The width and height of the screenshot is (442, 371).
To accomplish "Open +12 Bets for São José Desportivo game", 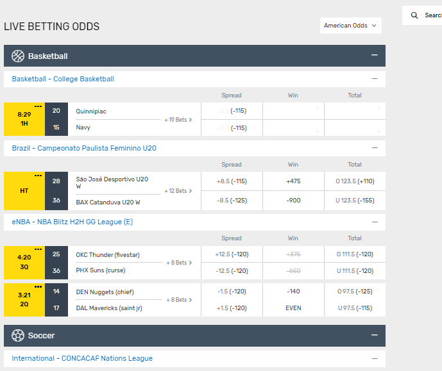I will click(x=178, y=191).
